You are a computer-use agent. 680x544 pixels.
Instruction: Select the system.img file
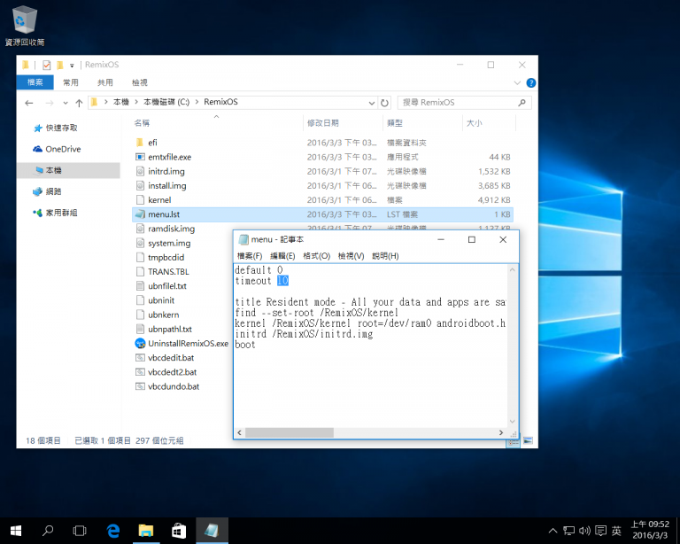point(169,243)
